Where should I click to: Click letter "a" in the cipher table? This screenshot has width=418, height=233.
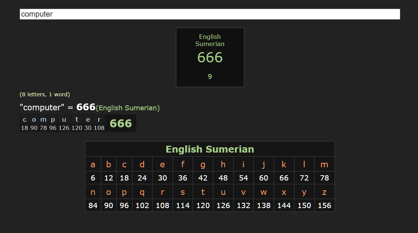[x=93, y=164]
